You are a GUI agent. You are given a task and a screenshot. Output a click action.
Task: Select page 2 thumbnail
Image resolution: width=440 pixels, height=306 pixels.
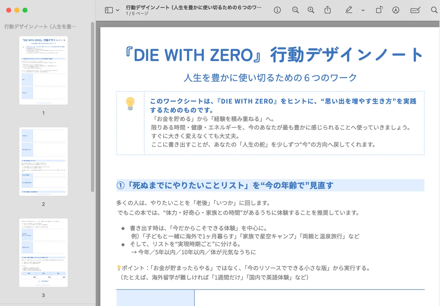[x=43, y=161]
